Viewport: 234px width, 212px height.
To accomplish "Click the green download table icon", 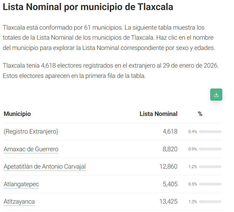I will click(x=216, y=94).
